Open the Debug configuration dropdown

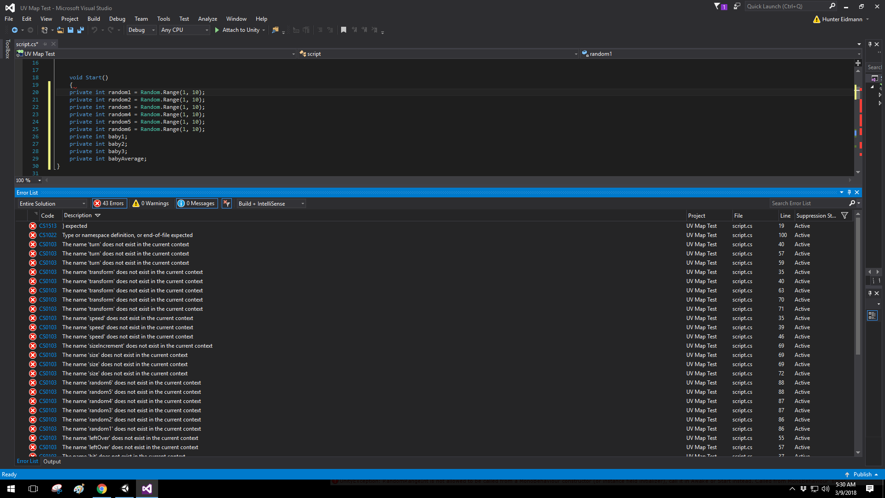click(x=142, y=30)
